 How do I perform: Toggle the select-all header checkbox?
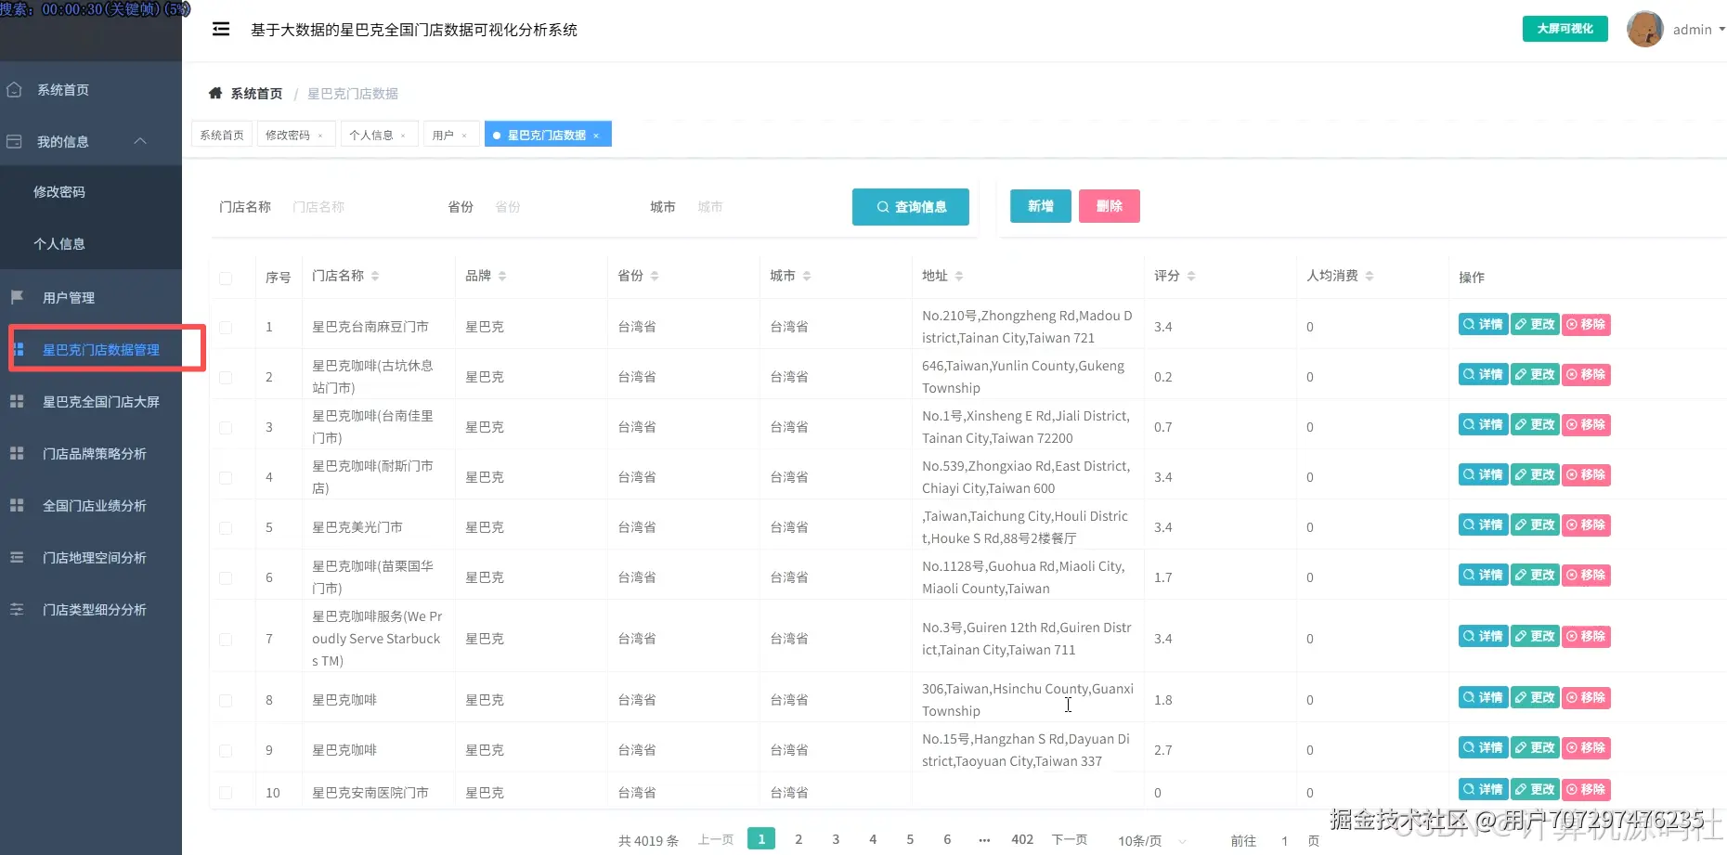tap(226, 278)
